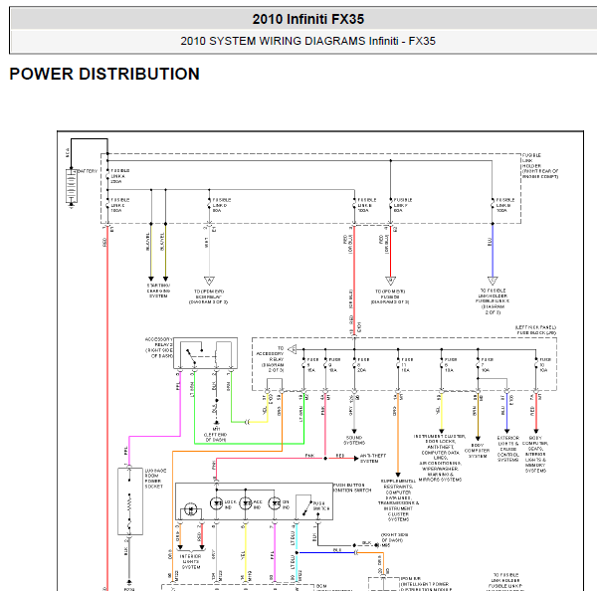Click the ON IND LED symbol
The image size is (597, 591).
(x=275, y=503)
